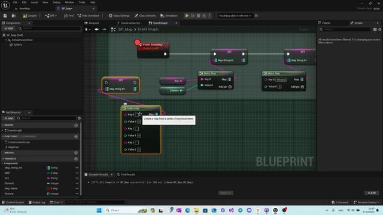Click Key 1 input box on selected Make Map
Viewport: 383px width, 215px height.
[137, 128]
